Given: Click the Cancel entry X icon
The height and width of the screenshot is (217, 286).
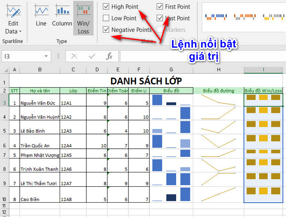Looking at the screenshot, I should point(74,57).
